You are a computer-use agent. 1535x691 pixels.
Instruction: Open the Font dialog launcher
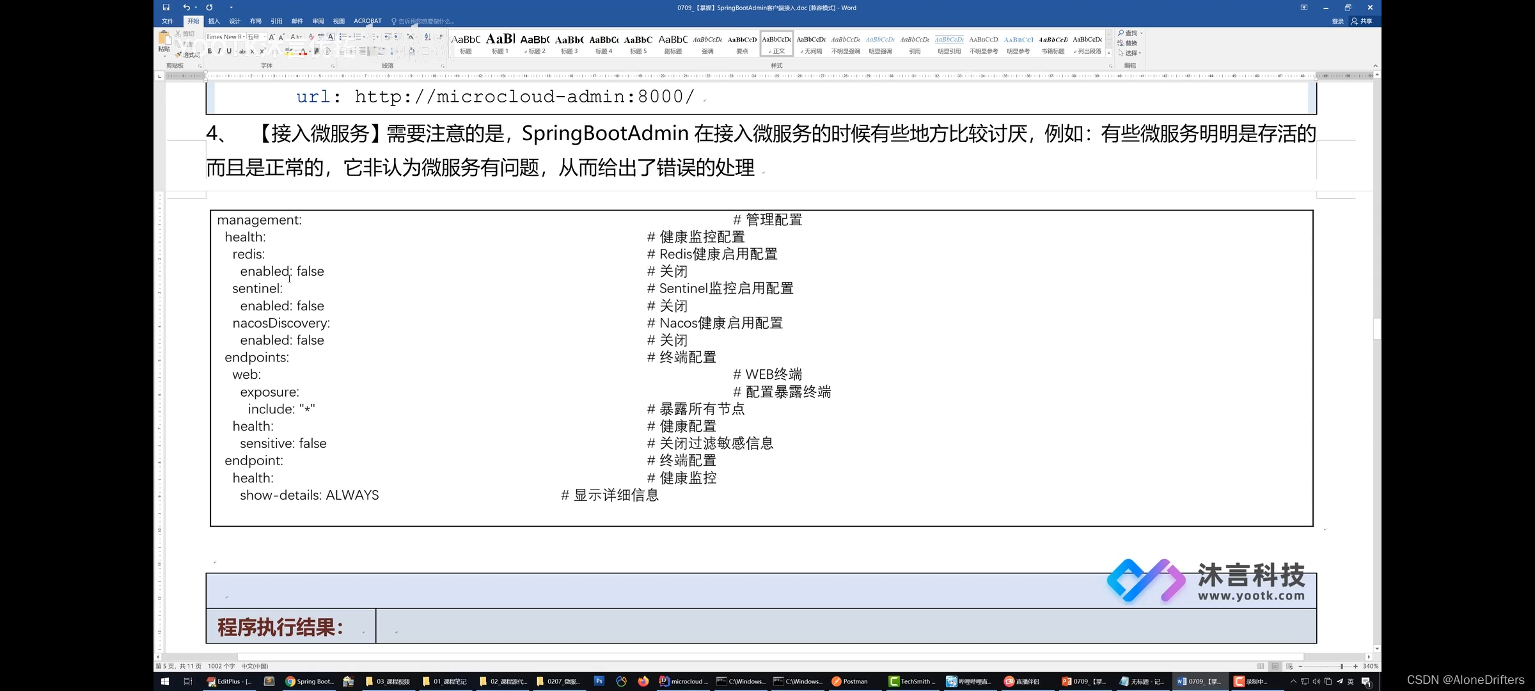(333, 66)
